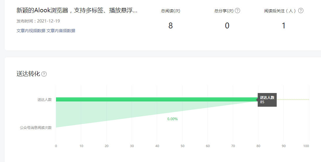This screenshot has height=162, width=321.
Task: Open 文章内音频数据 link
Action: 61,31
